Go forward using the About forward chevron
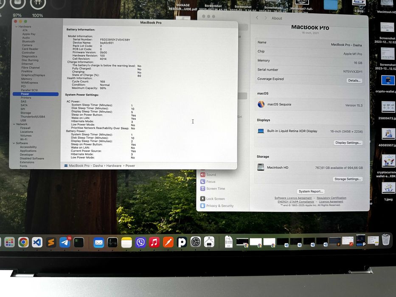Viewport: 396px width, 297px height. [x=265, y=18]
